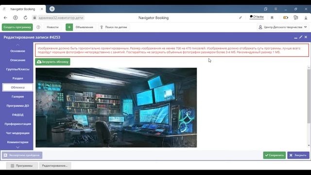Close the Navigator Booking browser tab
311x175 pixels.
[42, 9]
